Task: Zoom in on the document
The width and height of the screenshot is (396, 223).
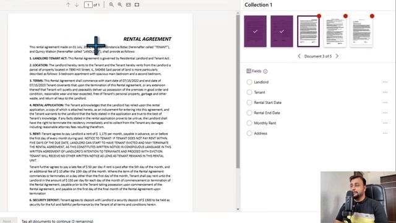Action: (x=120, y=5)
